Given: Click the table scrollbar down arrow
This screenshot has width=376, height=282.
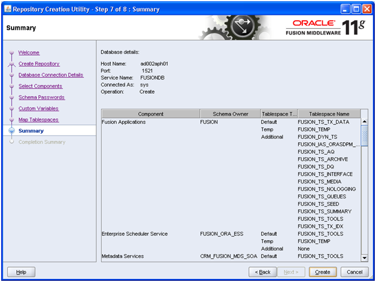Looking at the screenshot, I should 364,258.
